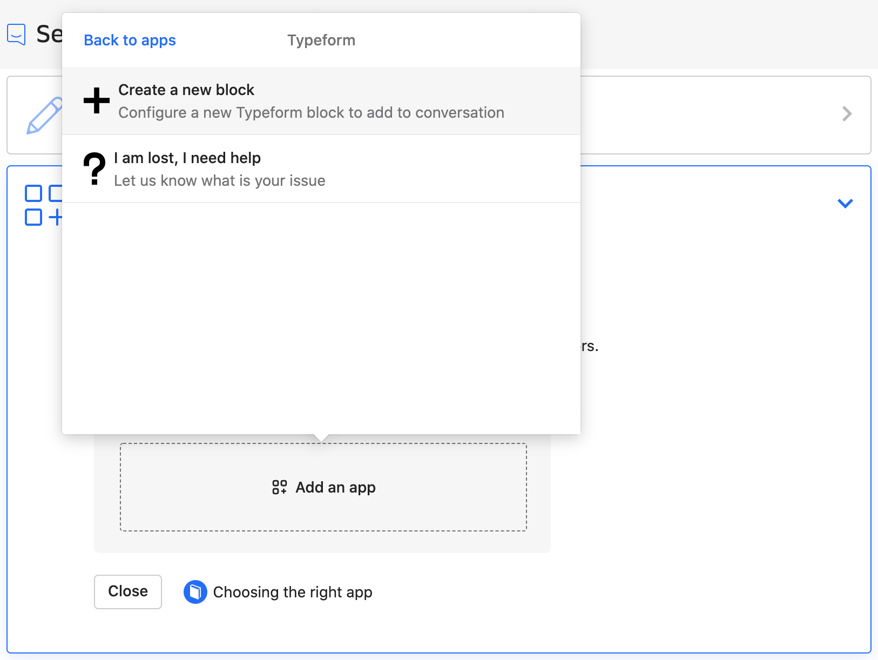The width and height of the screenshot is (878, 660).
Task: Click the pencil edit icon
Action: click(44, 115)
